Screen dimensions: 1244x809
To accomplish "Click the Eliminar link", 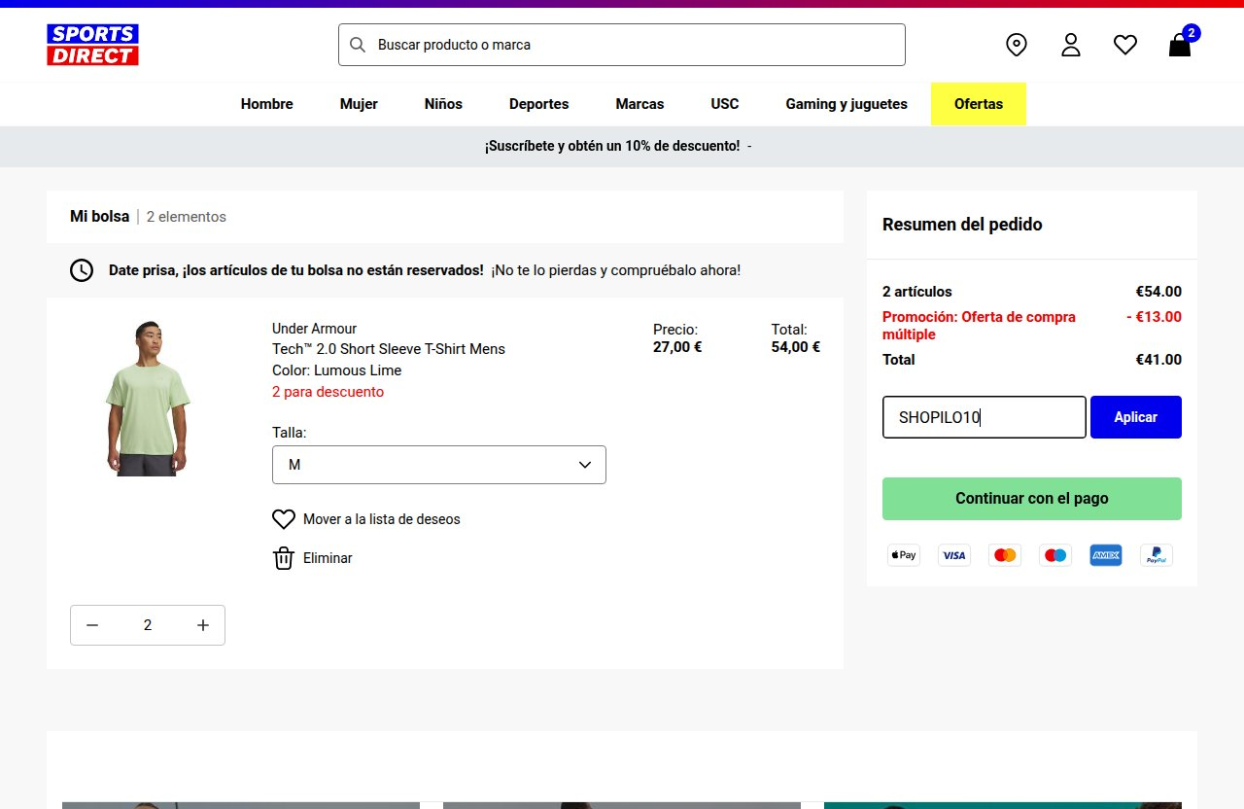I will coord(328,558).
